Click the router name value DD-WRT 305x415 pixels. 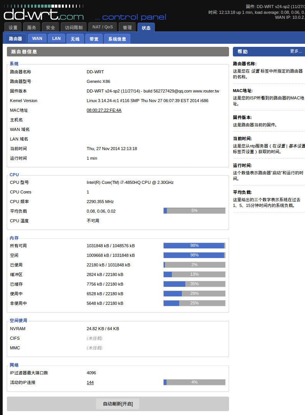(95, 72)
